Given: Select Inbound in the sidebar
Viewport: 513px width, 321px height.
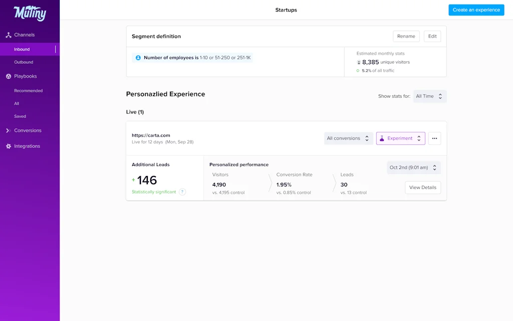Looking at the screenshot, I should (22, 49).
